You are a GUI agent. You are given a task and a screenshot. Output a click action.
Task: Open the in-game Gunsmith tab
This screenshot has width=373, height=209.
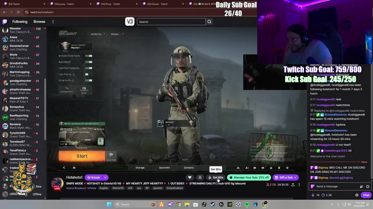pyautogui.click(x=164, y=168)
